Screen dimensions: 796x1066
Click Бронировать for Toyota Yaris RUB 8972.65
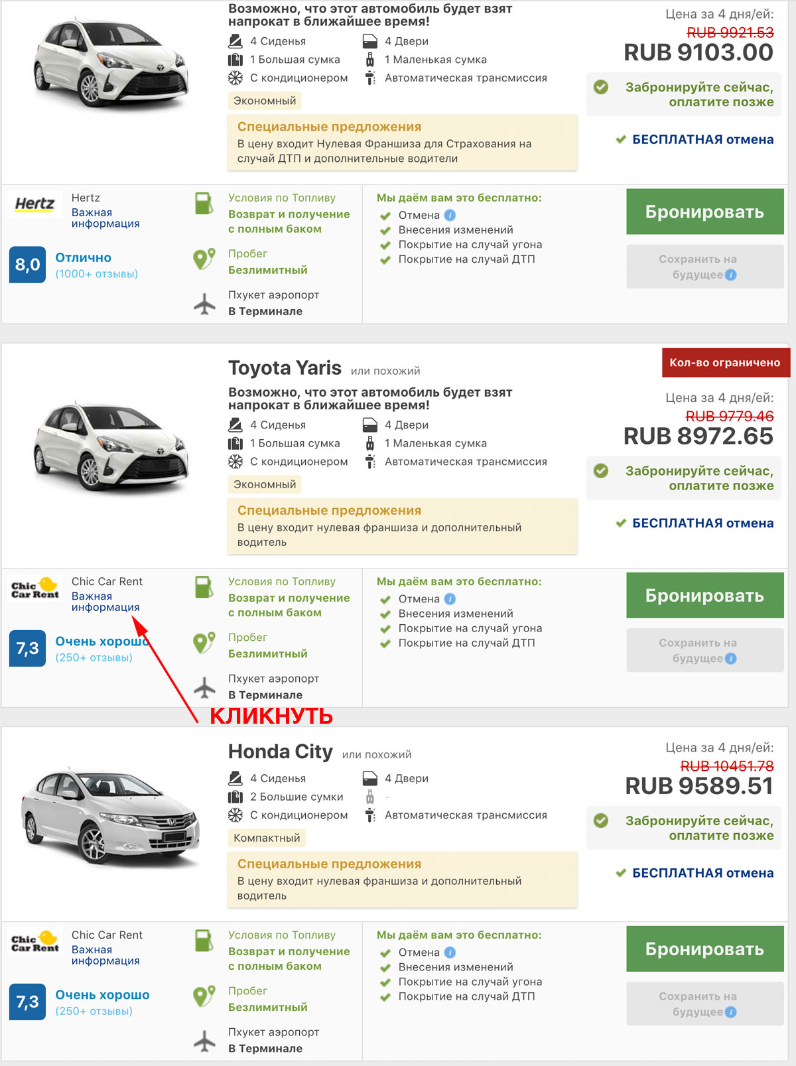coord(705,596)
